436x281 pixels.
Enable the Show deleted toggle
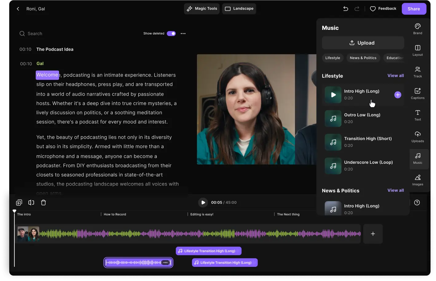coord(171,33)
